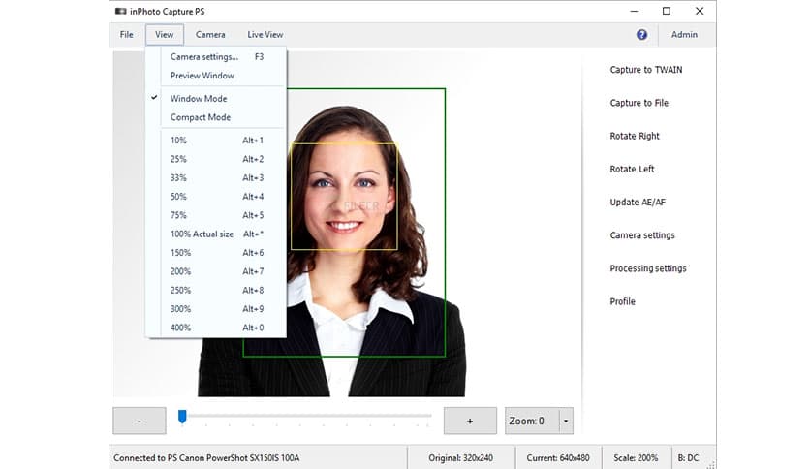This screenshot has width=810, height=469.
Task: Click the Admin user label
Action: click(684, 35)
